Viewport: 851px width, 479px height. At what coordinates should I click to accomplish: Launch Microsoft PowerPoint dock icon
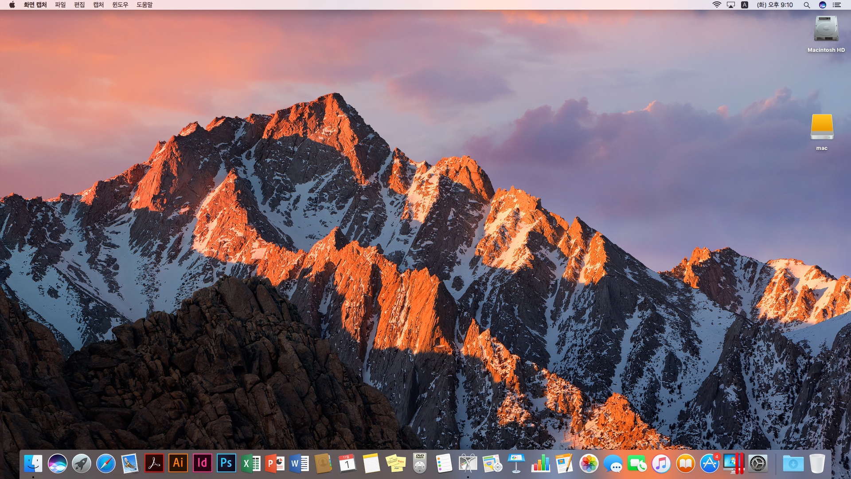pyautogui.click(x=275, y=464)
